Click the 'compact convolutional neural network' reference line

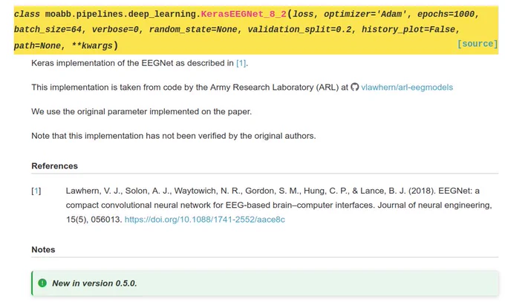(279, 205)
